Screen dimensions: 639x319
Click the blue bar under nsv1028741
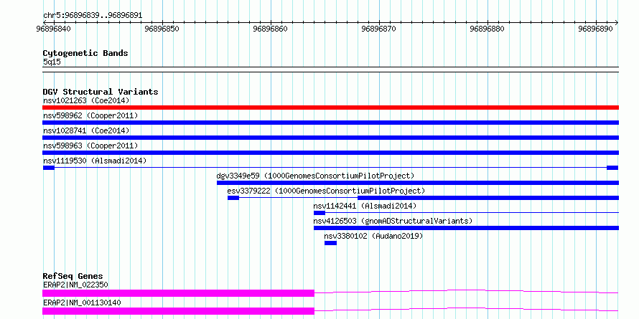[330, 138]
